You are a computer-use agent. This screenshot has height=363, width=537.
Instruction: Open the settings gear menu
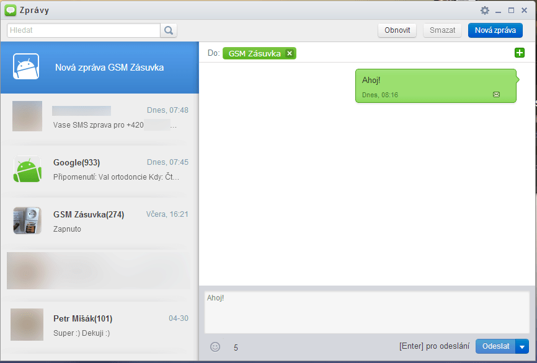pos(485,11)
